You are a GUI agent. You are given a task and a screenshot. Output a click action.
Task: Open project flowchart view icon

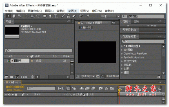click(72, 61)
